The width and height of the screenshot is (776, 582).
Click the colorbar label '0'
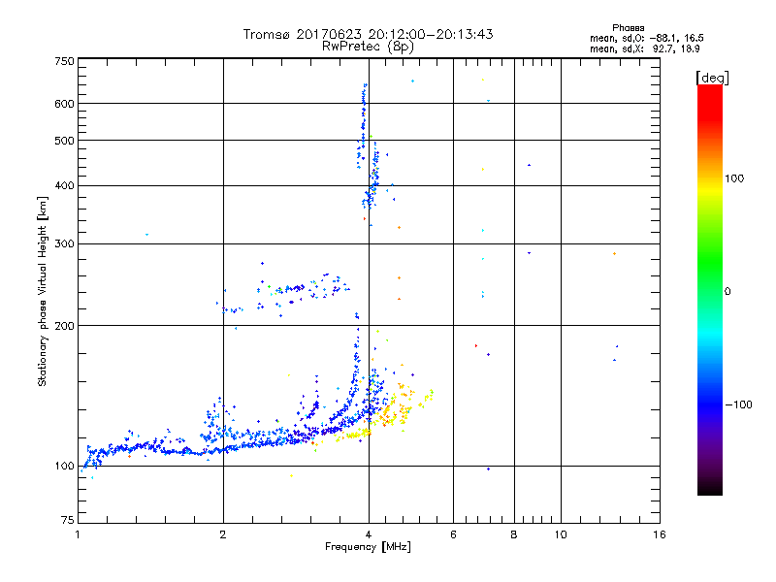point(727,292)
